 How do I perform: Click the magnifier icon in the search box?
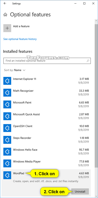click(88, 61)
